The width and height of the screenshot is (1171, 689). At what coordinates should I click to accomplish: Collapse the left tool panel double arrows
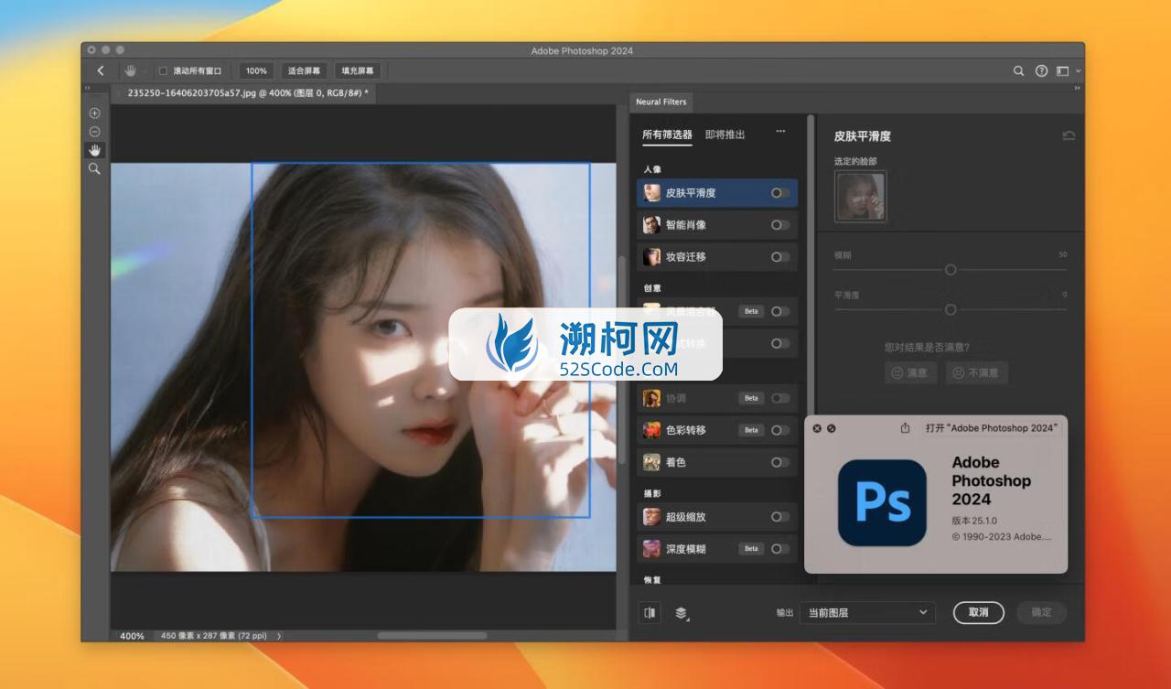[x=88, y=89]
